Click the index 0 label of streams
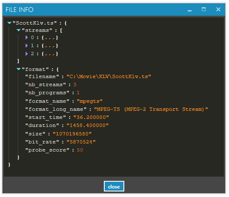The height and width of the screenshot is (197, 229). 32,38
